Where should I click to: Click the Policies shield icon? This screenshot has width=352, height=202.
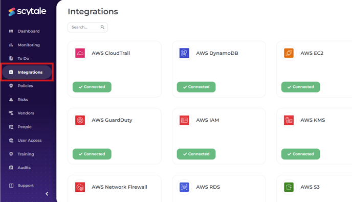11,86
